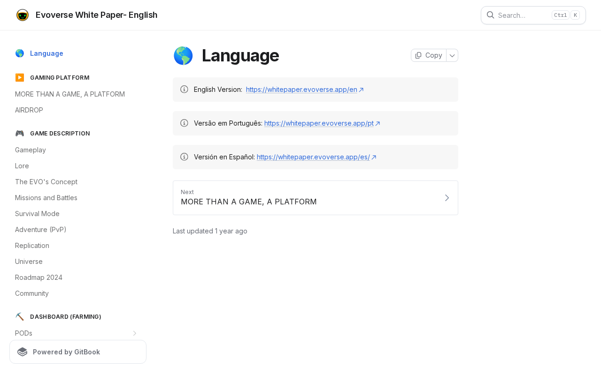Open the Copy options dropdown arrow
The height and width of the screenshot is (375, 601).
[452, 55]
